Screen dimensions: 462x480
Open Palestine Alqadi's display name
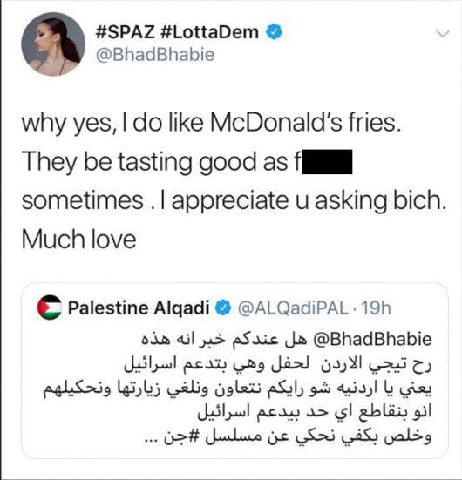pyautogui.click(x=139, y=308)
